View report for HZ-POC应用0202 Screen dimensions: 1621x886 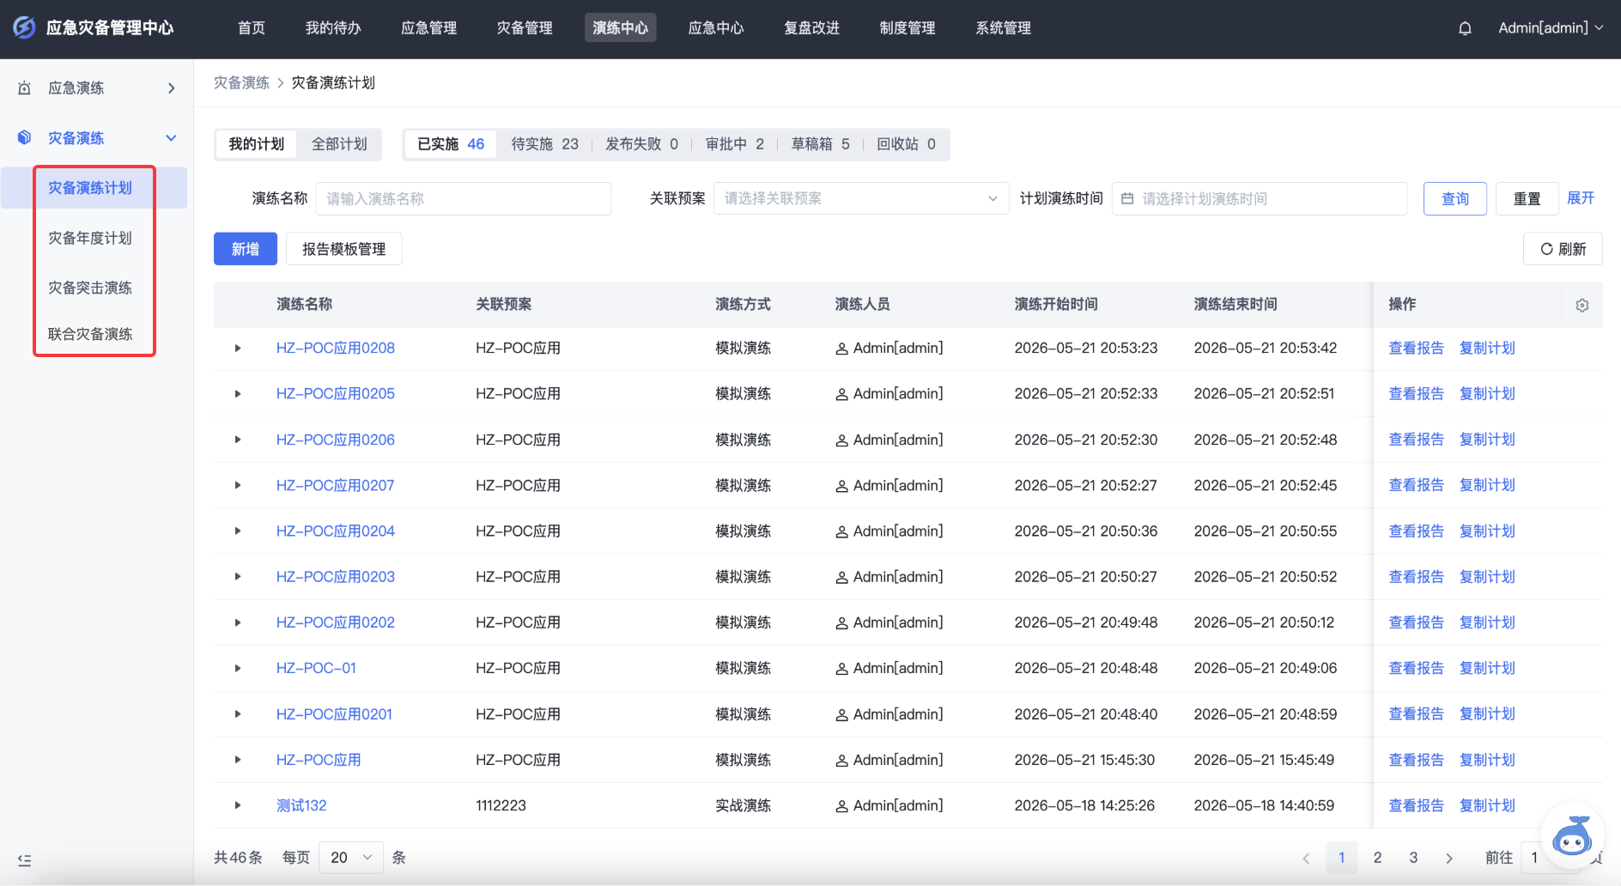coord(1417,622)
